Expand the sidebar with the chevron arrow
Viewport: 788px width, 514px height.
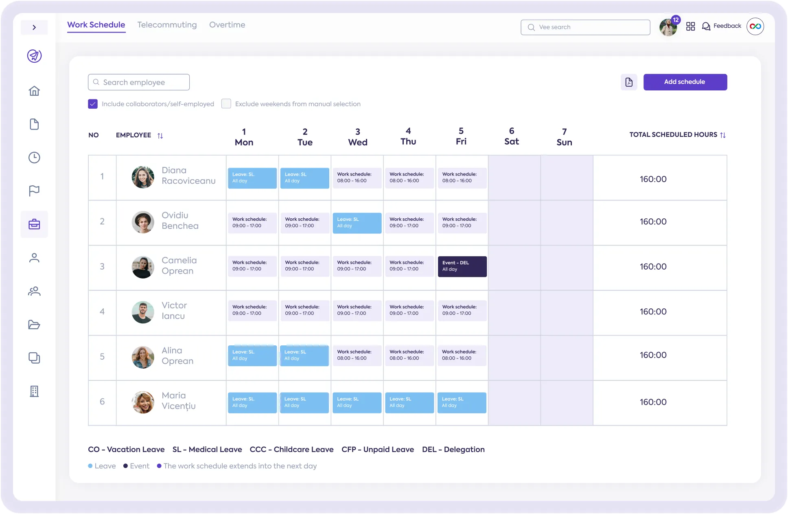(x=34, y=27)
